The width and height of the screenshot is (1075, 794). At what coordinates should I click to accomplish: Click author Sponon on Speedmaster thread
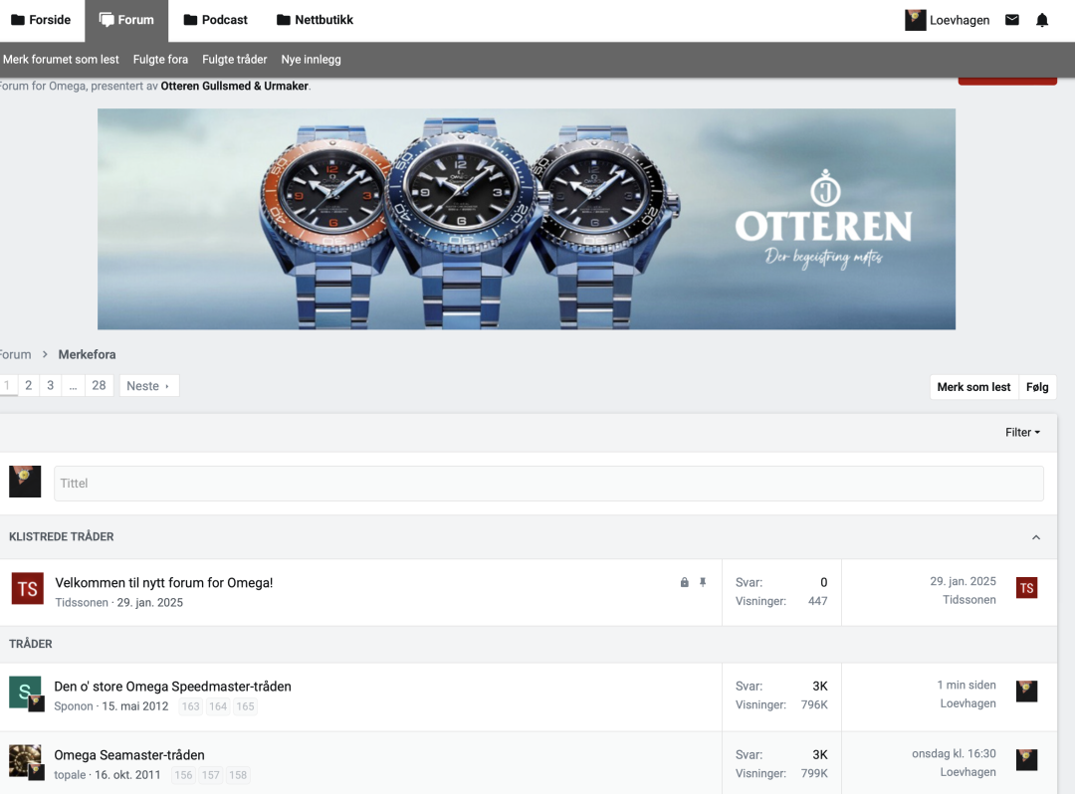tap(74, 706)
